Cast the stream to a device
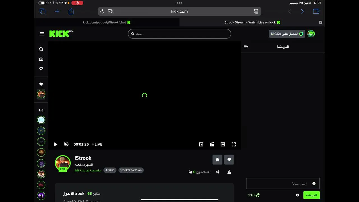The image size is (359, 202). 212,144
